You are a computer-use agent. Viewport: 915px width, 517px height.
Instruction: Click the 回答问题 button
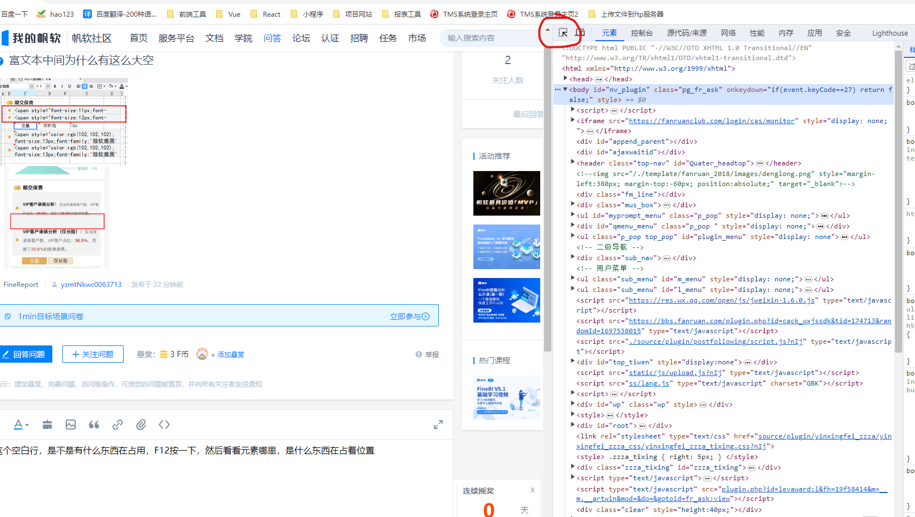tap(26, 354)
